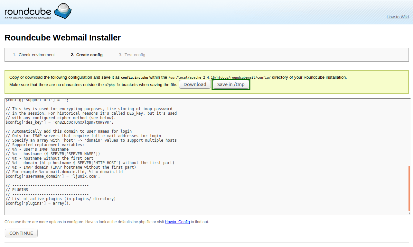Select step 3 Test config
Screen dimensions: 413x247
[x=132, y=55]
